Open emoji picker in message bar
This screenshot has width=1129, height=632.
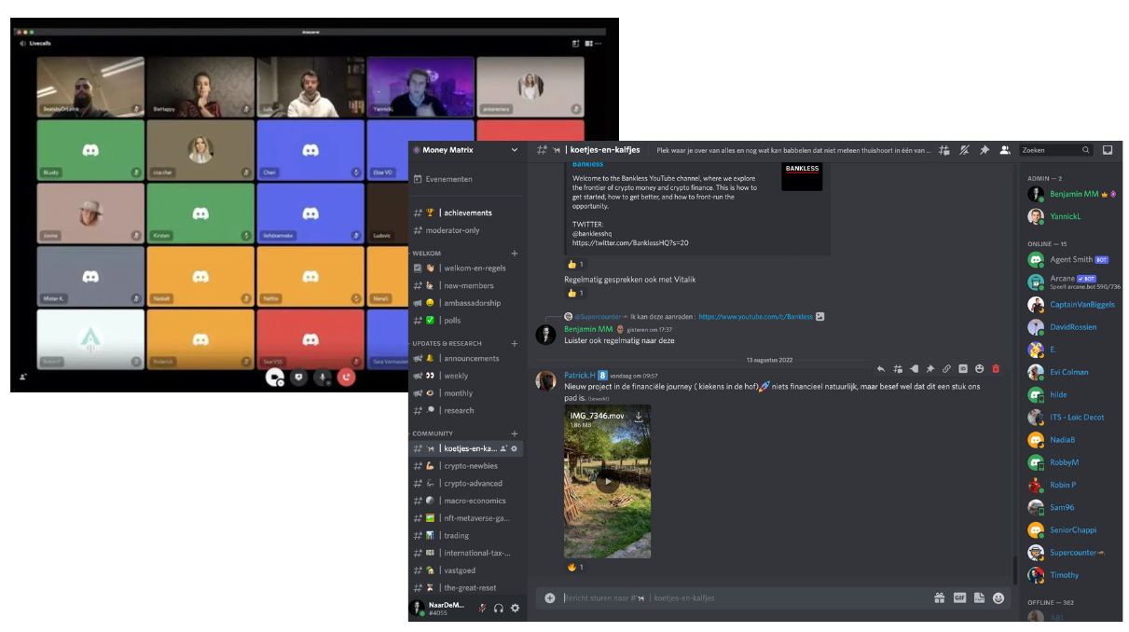pyautogui.click(x=998, y=598)
